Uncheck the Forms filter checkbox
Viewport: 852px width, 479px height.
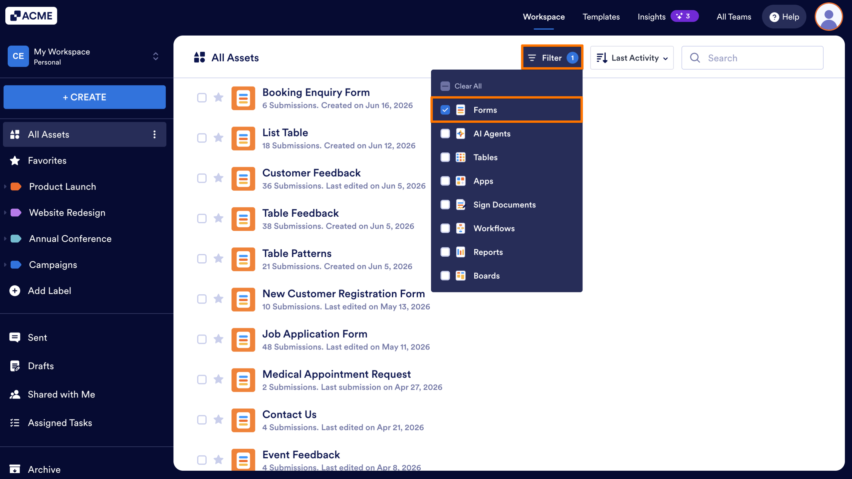pos(445,110)
